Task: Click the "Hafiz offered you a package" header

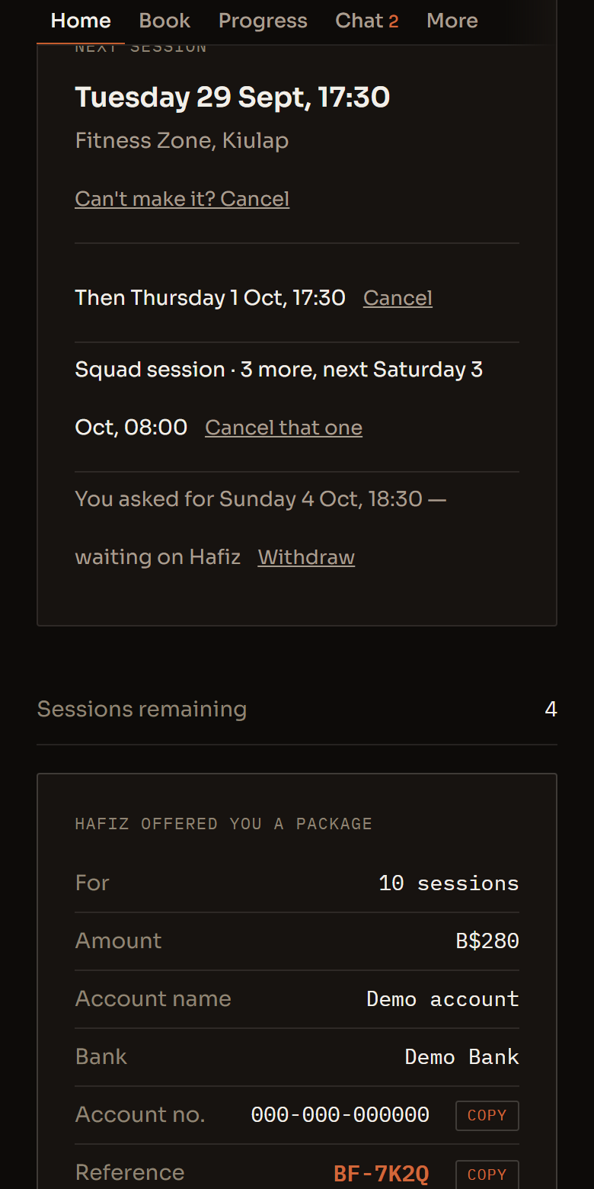Action: click(x=223, y=824)
